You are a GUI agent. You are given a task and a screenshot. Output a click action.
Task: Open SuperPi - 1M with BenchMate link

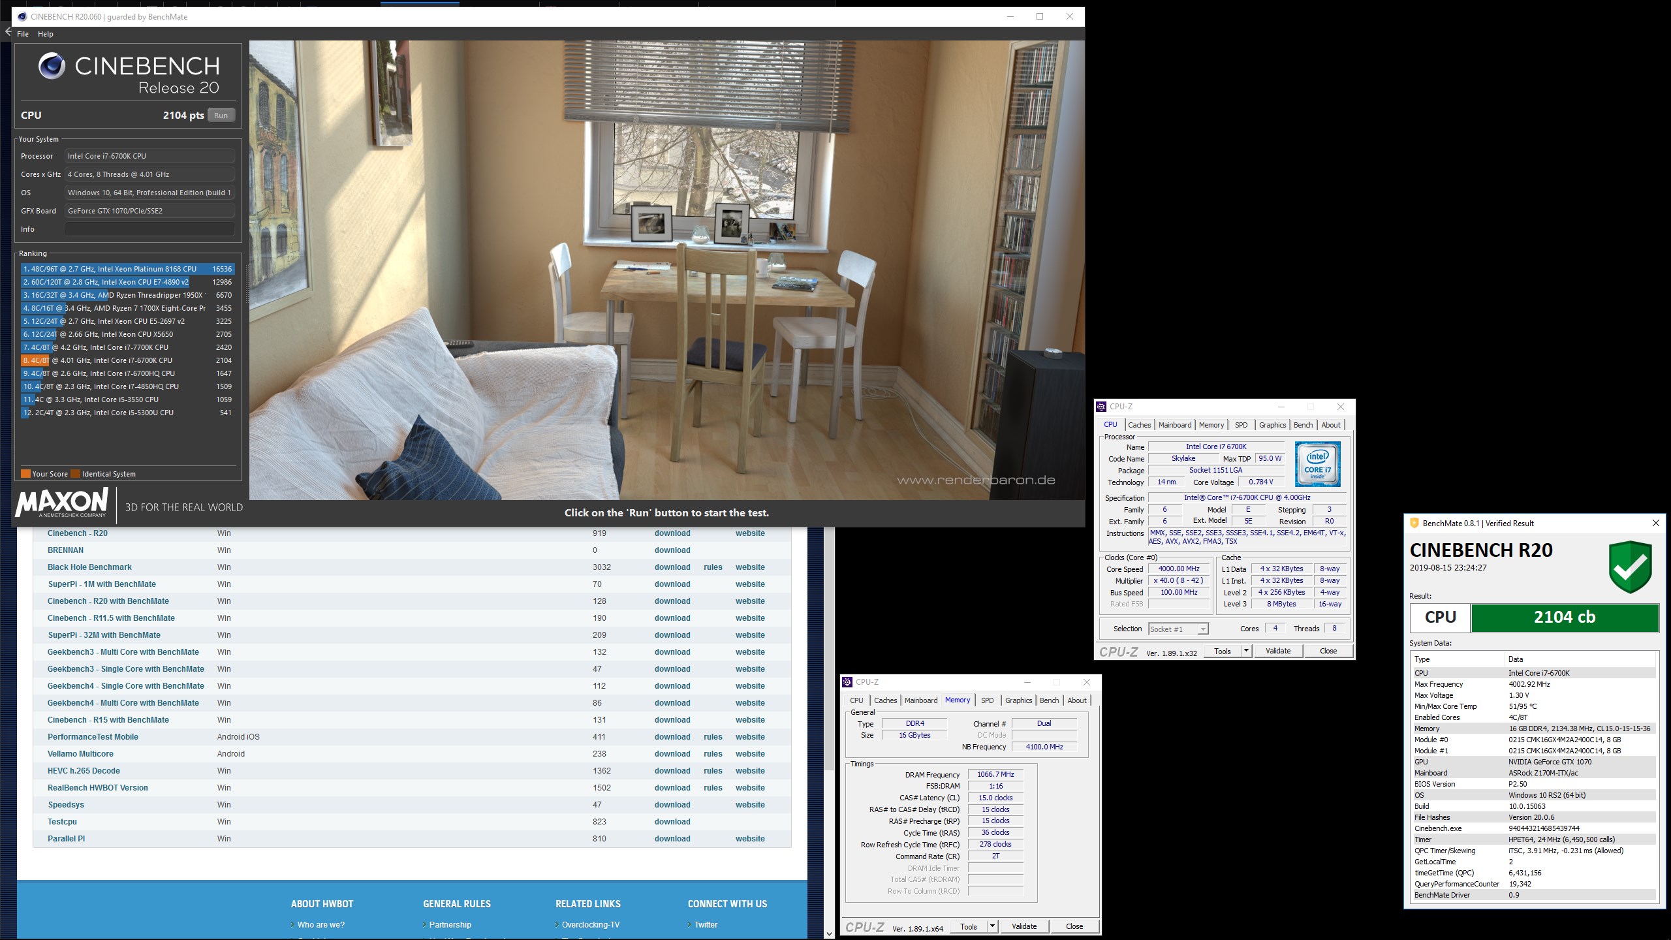point(102,584)
